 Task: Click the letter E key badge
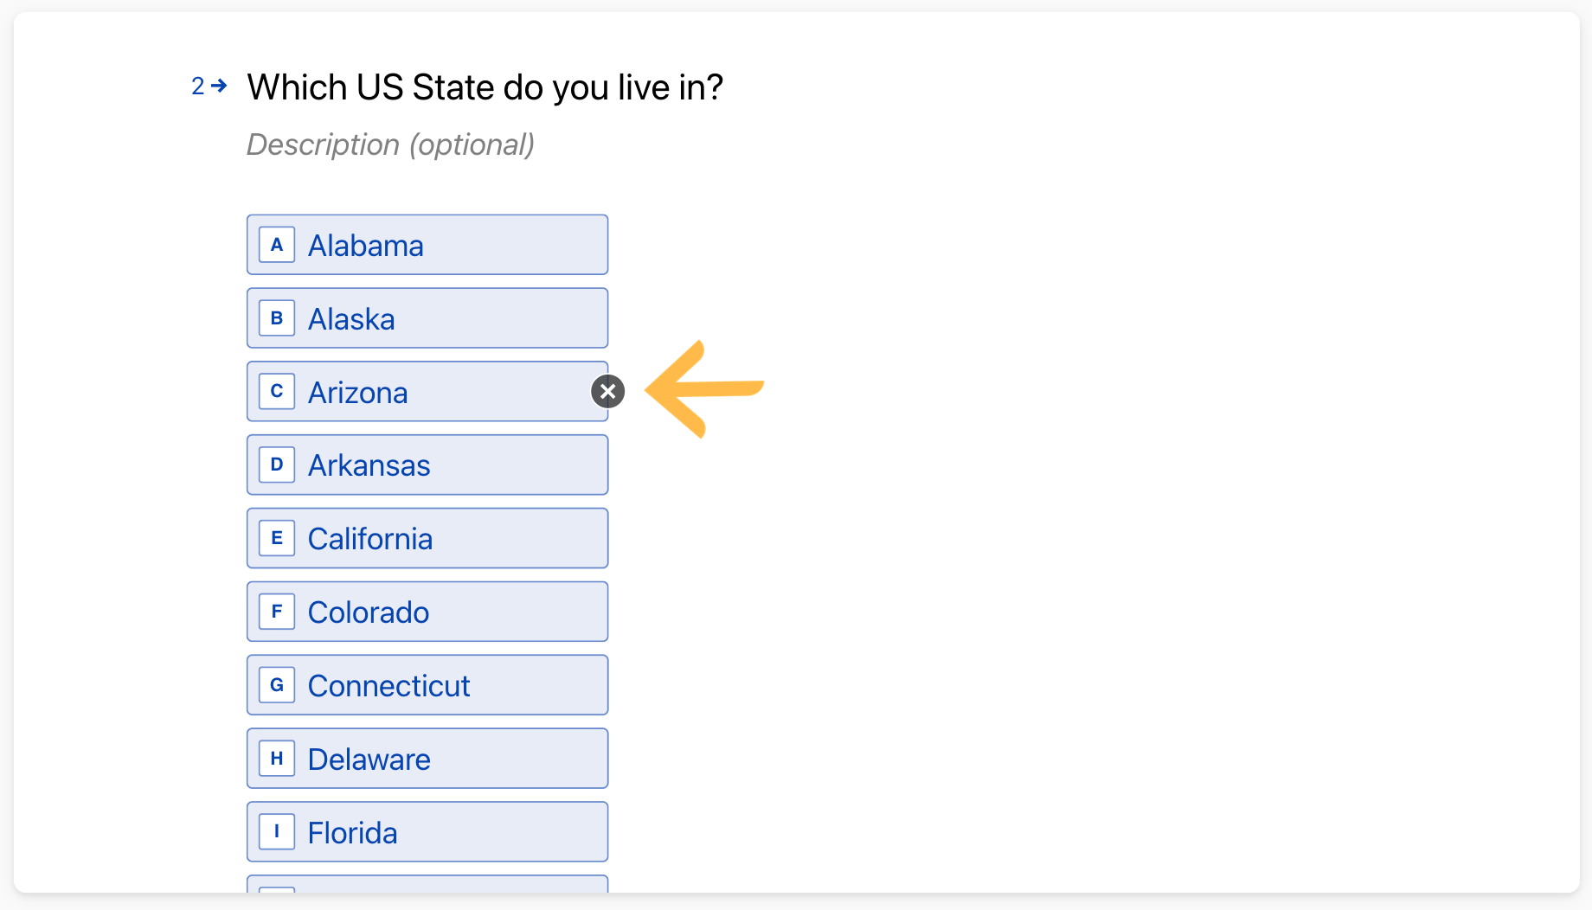click(277, 538)
